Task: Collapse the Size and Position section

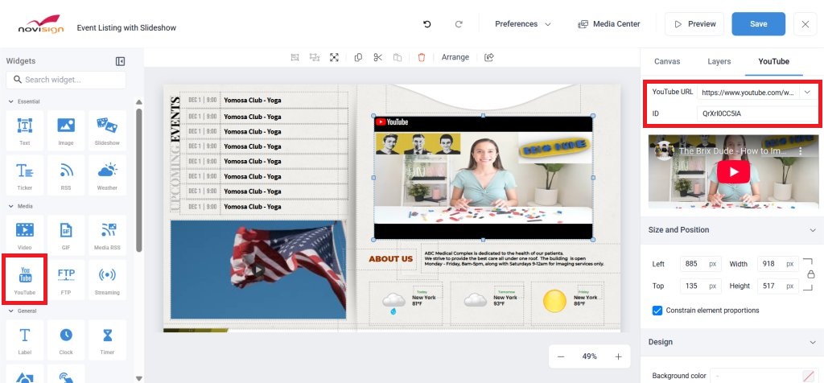Action: (813, 230)
